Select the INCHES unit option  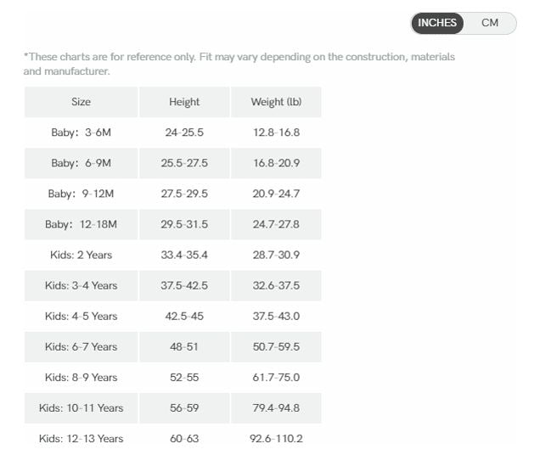pos(437,23)
